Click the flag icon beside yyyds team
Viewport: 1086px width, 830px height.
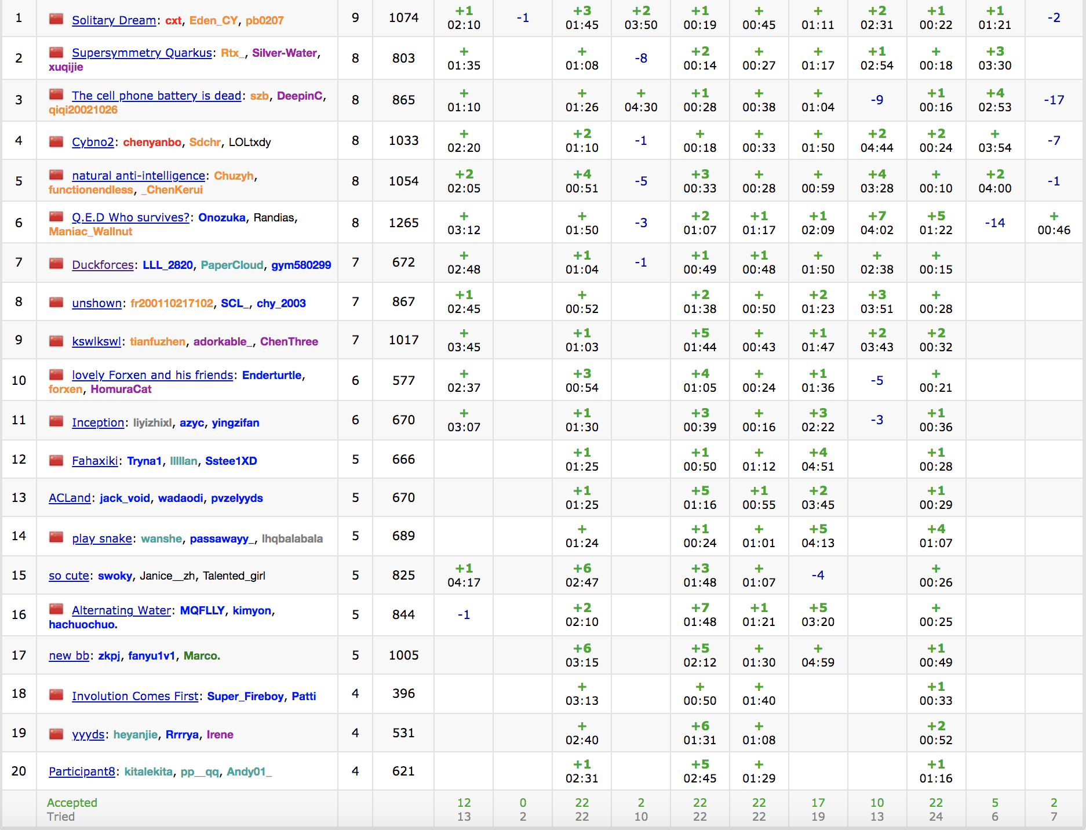point(56,734)
